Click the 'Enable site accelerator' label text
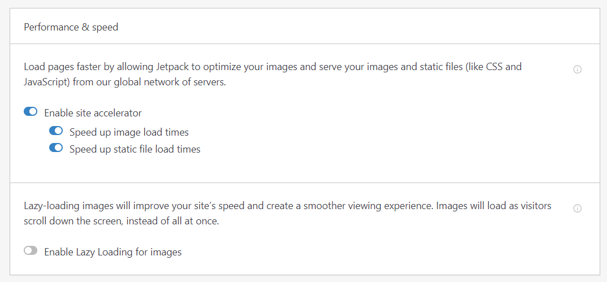 93,113
